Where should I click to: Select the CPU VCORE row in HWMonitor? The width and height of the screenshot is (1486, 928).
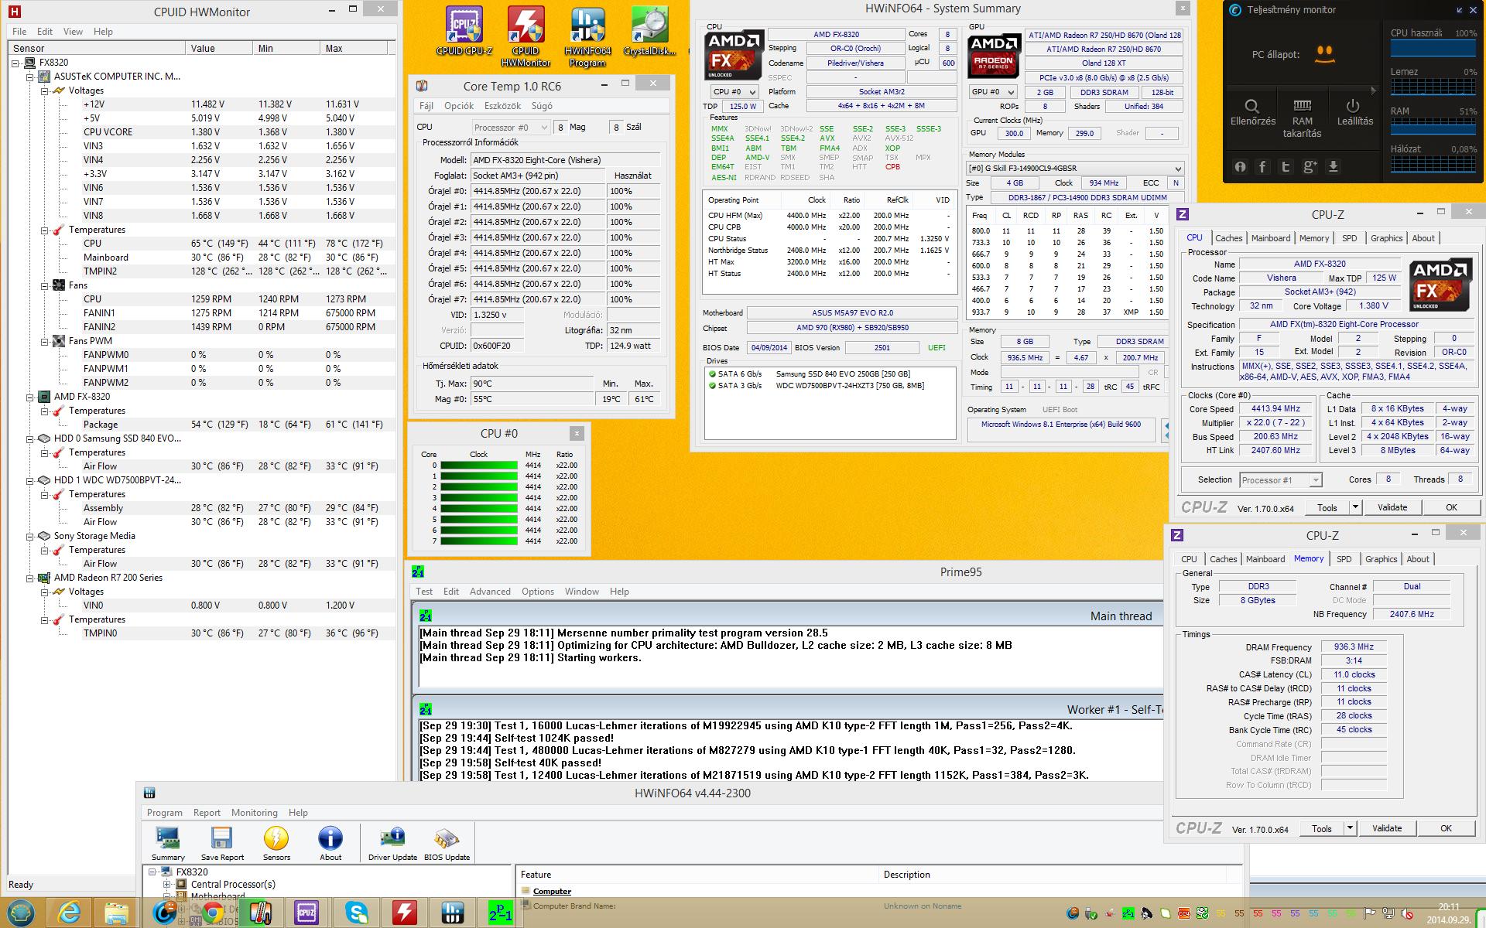(x=203, y=132)
